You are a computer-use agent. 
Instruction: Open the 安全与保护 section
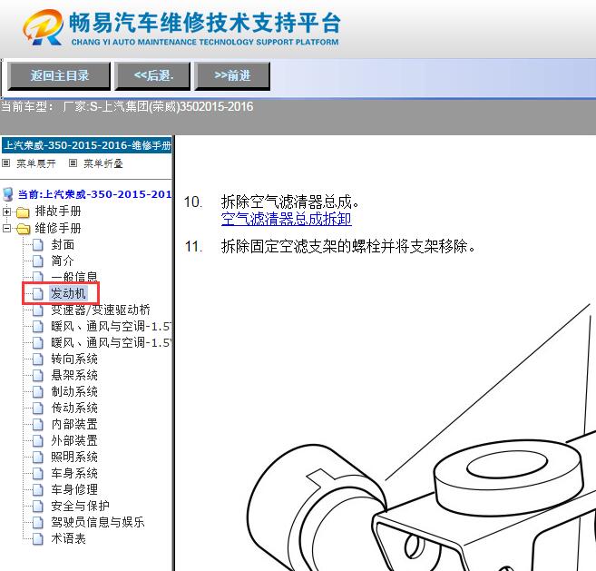pos(80,506)
